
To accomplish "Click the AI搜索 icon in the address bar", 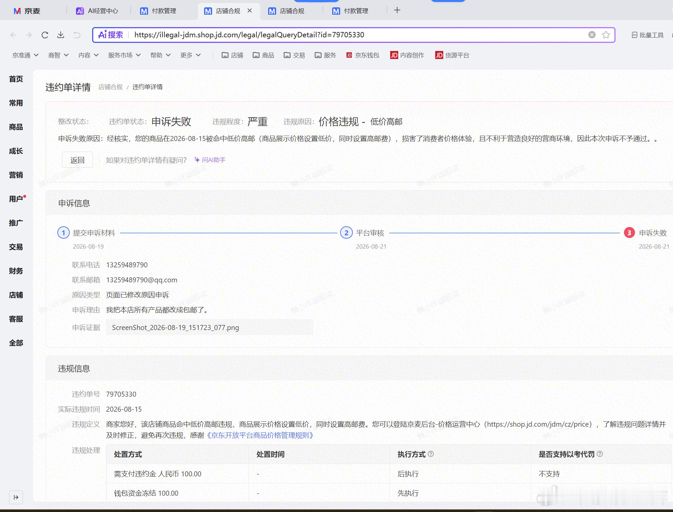I will 110,35.
